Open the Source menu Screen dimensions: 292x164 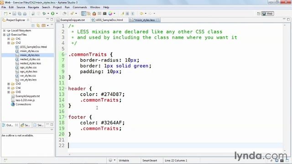coord(21,7)
